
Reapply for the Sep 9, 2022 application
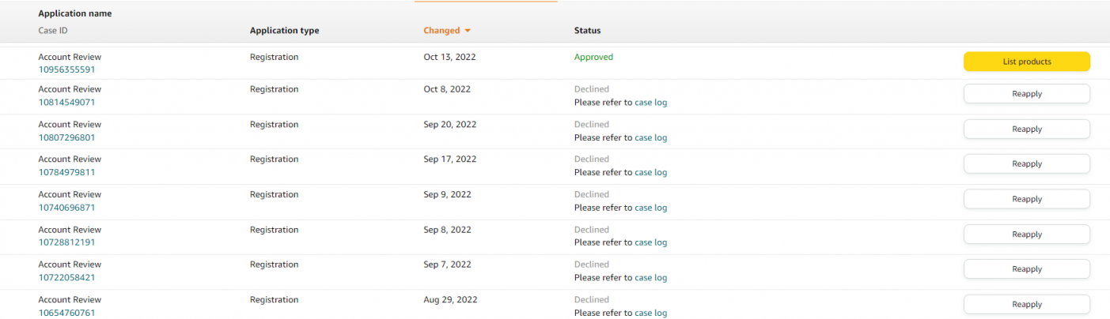click(x=1026, y=199)
